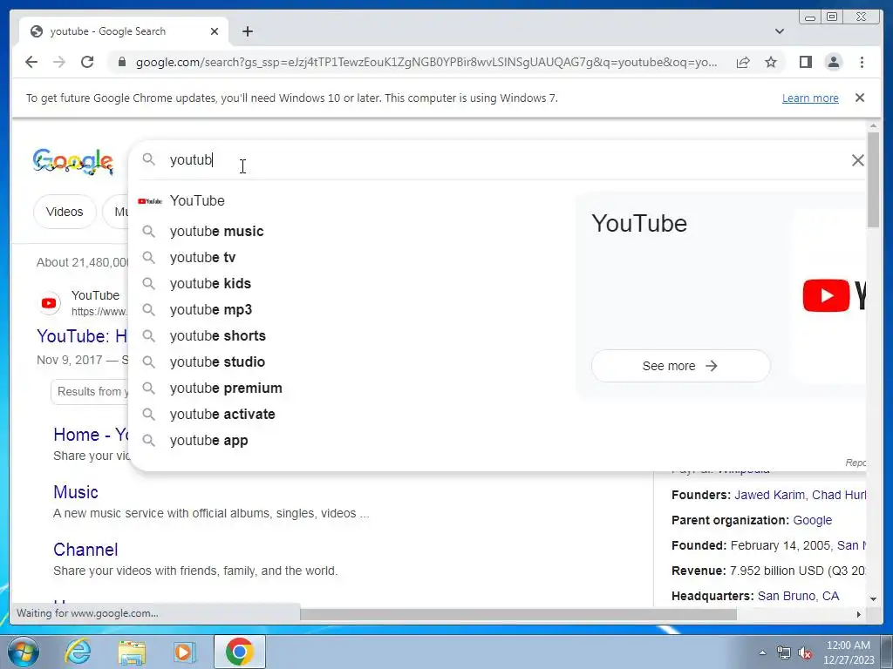Open the YouTube: H result title link
The width and height of the screenshot is (893, 669).
pyautogui.click(x=82, y=336)
